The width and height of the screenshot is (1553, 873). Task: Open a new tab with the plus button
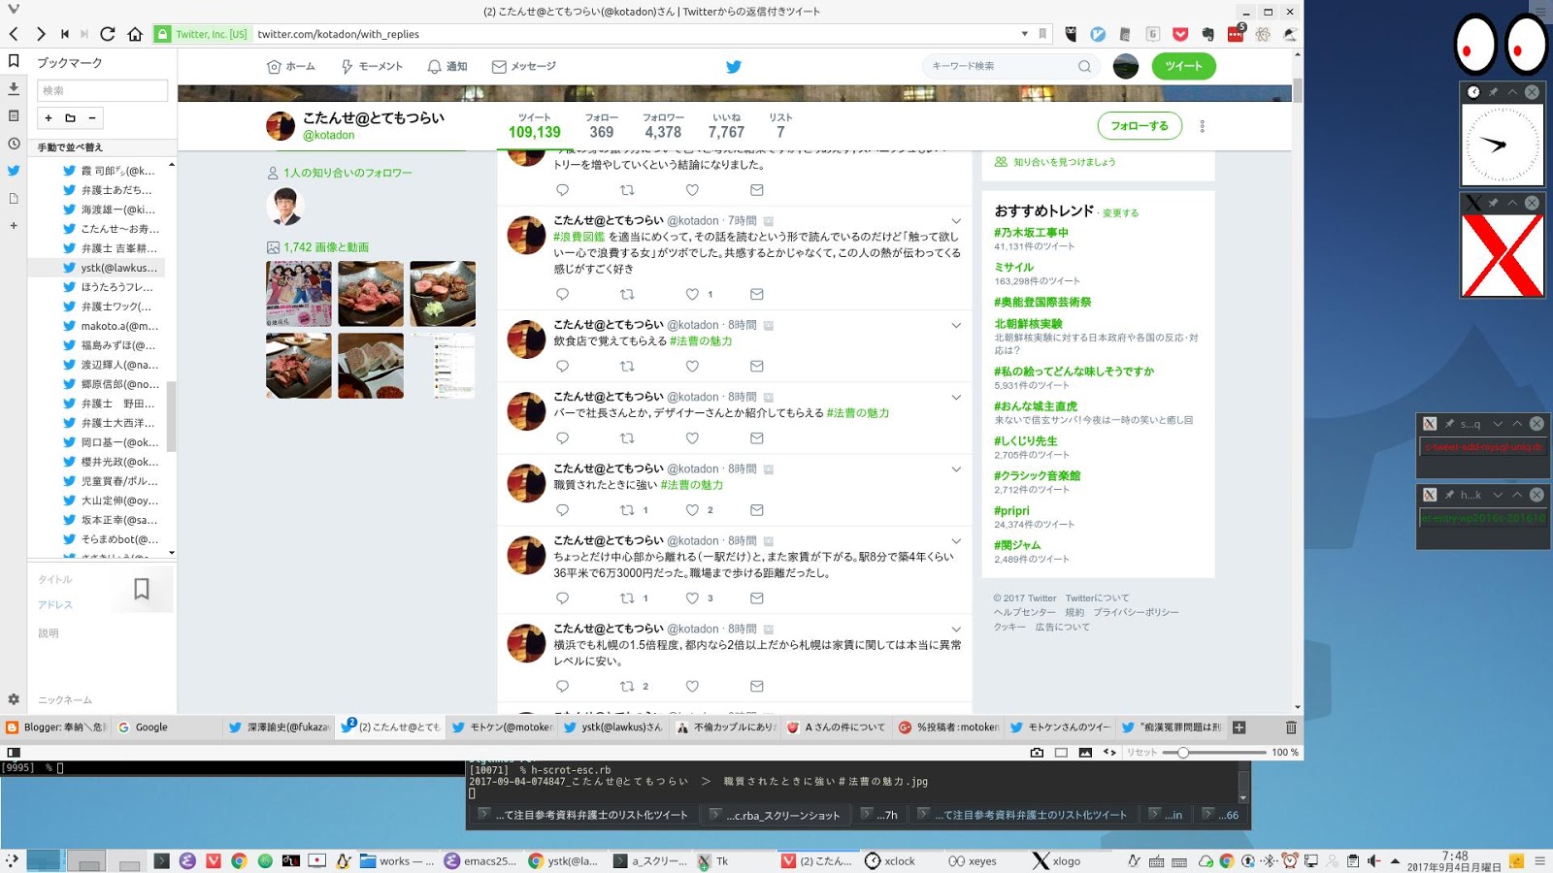coord(1239,727)
